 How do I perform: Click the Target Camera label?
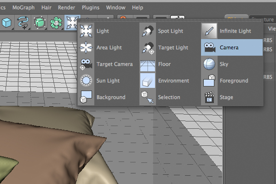click(115, 64)
